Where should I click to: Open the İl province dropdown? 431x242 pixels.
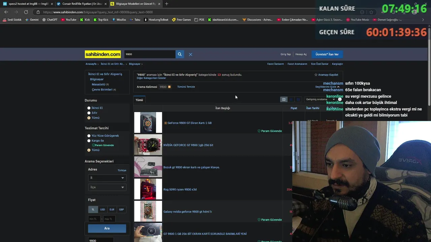107,178
